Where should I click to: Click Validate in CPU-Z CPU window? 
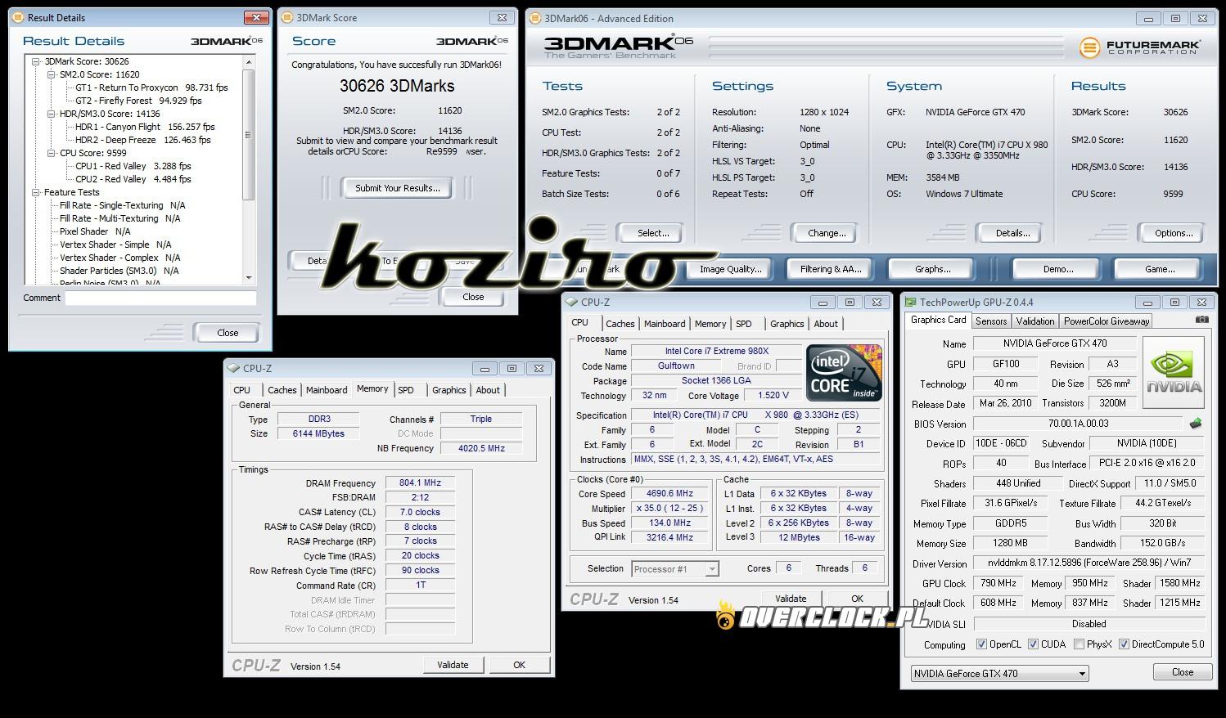tap(791, 599)
